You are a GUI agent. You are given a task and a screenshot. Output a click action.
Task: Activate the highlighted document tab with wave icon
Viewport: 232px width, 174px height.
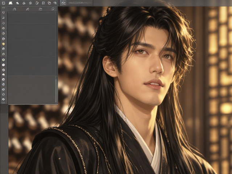[63, 3]
